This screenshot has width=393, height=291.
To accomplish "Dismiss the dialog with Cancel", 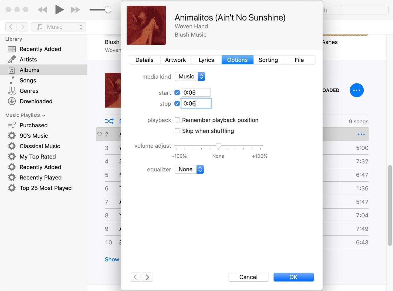I will pos(248,277).
